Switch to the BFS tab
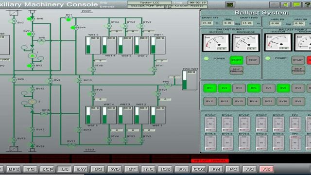Viewport: 311px width, 175px height. pyautogui.click(x=14, y=169)
